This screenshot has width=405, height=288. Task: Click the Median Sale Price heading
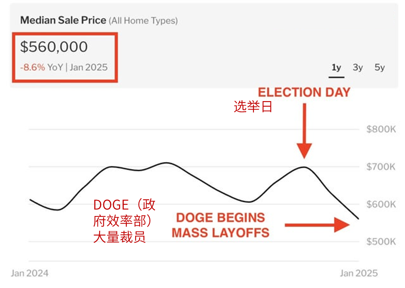pyautogui.click(x=63, y=20)
